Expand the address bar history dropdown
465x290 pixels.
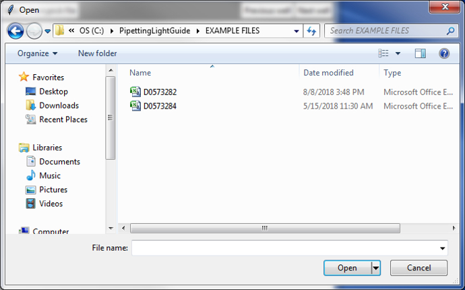point(297,31)
